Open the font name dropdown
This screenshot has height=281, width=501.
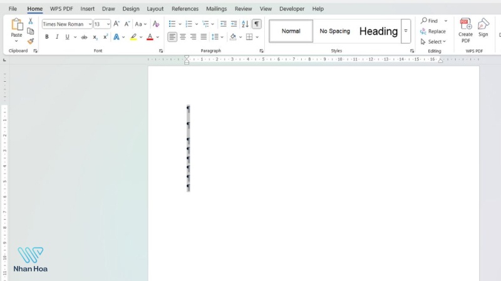click(x=90, y=24)
